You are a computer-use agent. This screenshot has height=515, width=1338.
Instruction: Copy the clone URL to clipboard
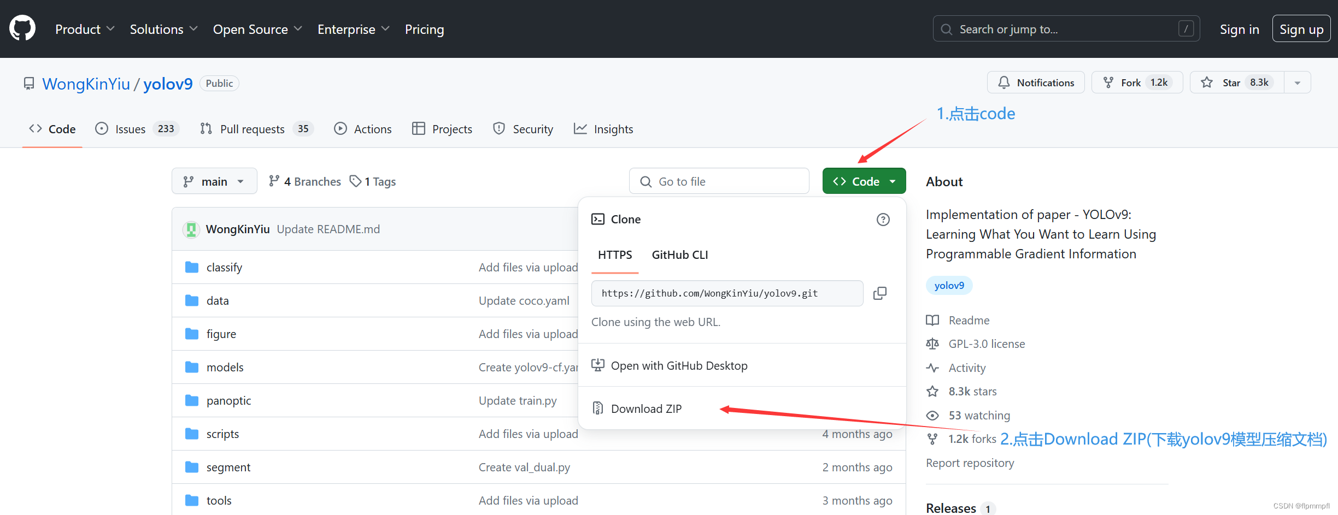click(880, 293)
